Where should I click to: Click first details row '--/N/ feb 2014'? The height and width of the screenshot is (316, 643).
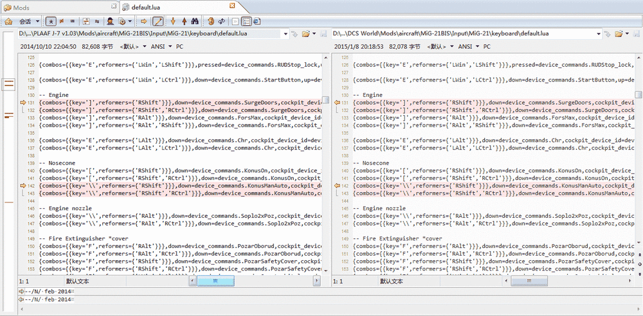coord(49,292)
